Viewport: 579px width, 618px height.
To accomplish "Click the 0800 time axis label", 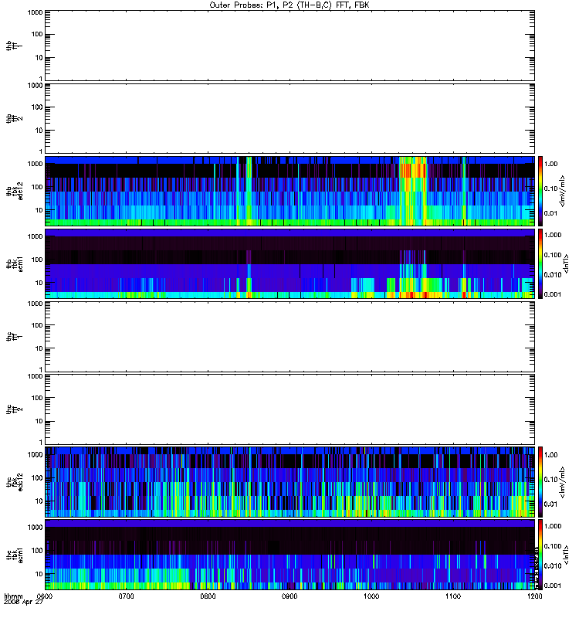I will tap(208, 596).
